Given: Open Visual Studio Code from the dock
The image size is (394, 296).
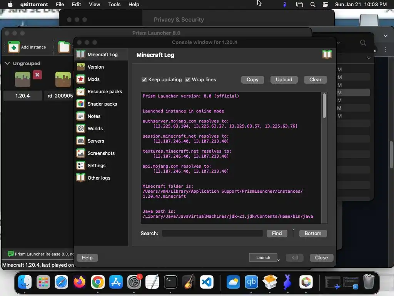Looking at the screenshot, I should pyautogui.click(x=207, y=282).
